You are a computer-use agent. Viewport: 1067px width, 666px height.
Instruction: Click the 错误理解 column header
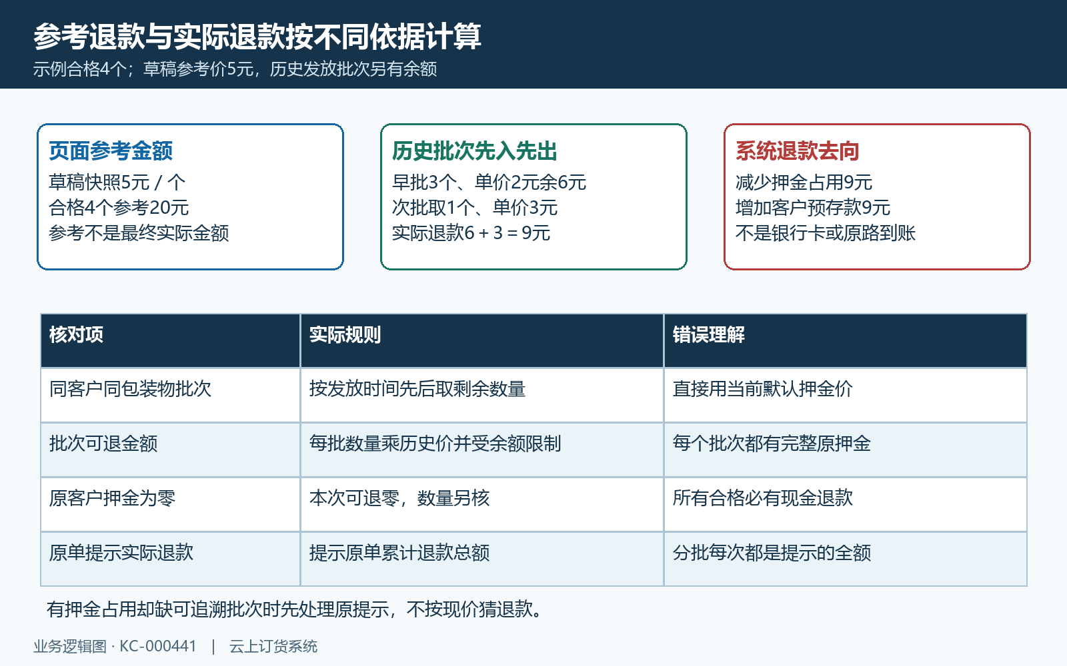[x=846, y=340]
